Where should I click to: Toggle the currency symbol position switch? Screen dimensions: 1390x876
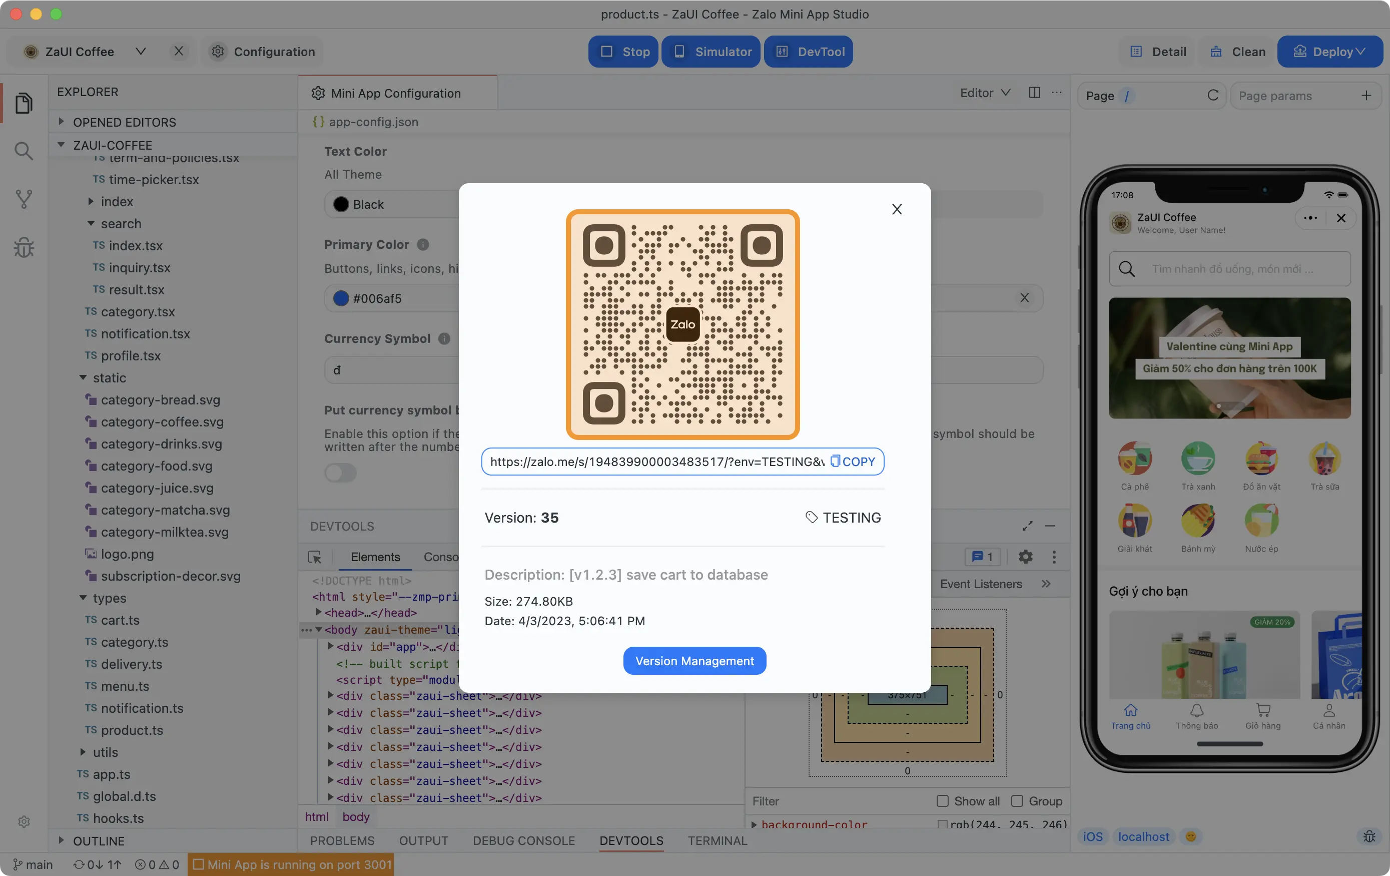click(341, 473)
